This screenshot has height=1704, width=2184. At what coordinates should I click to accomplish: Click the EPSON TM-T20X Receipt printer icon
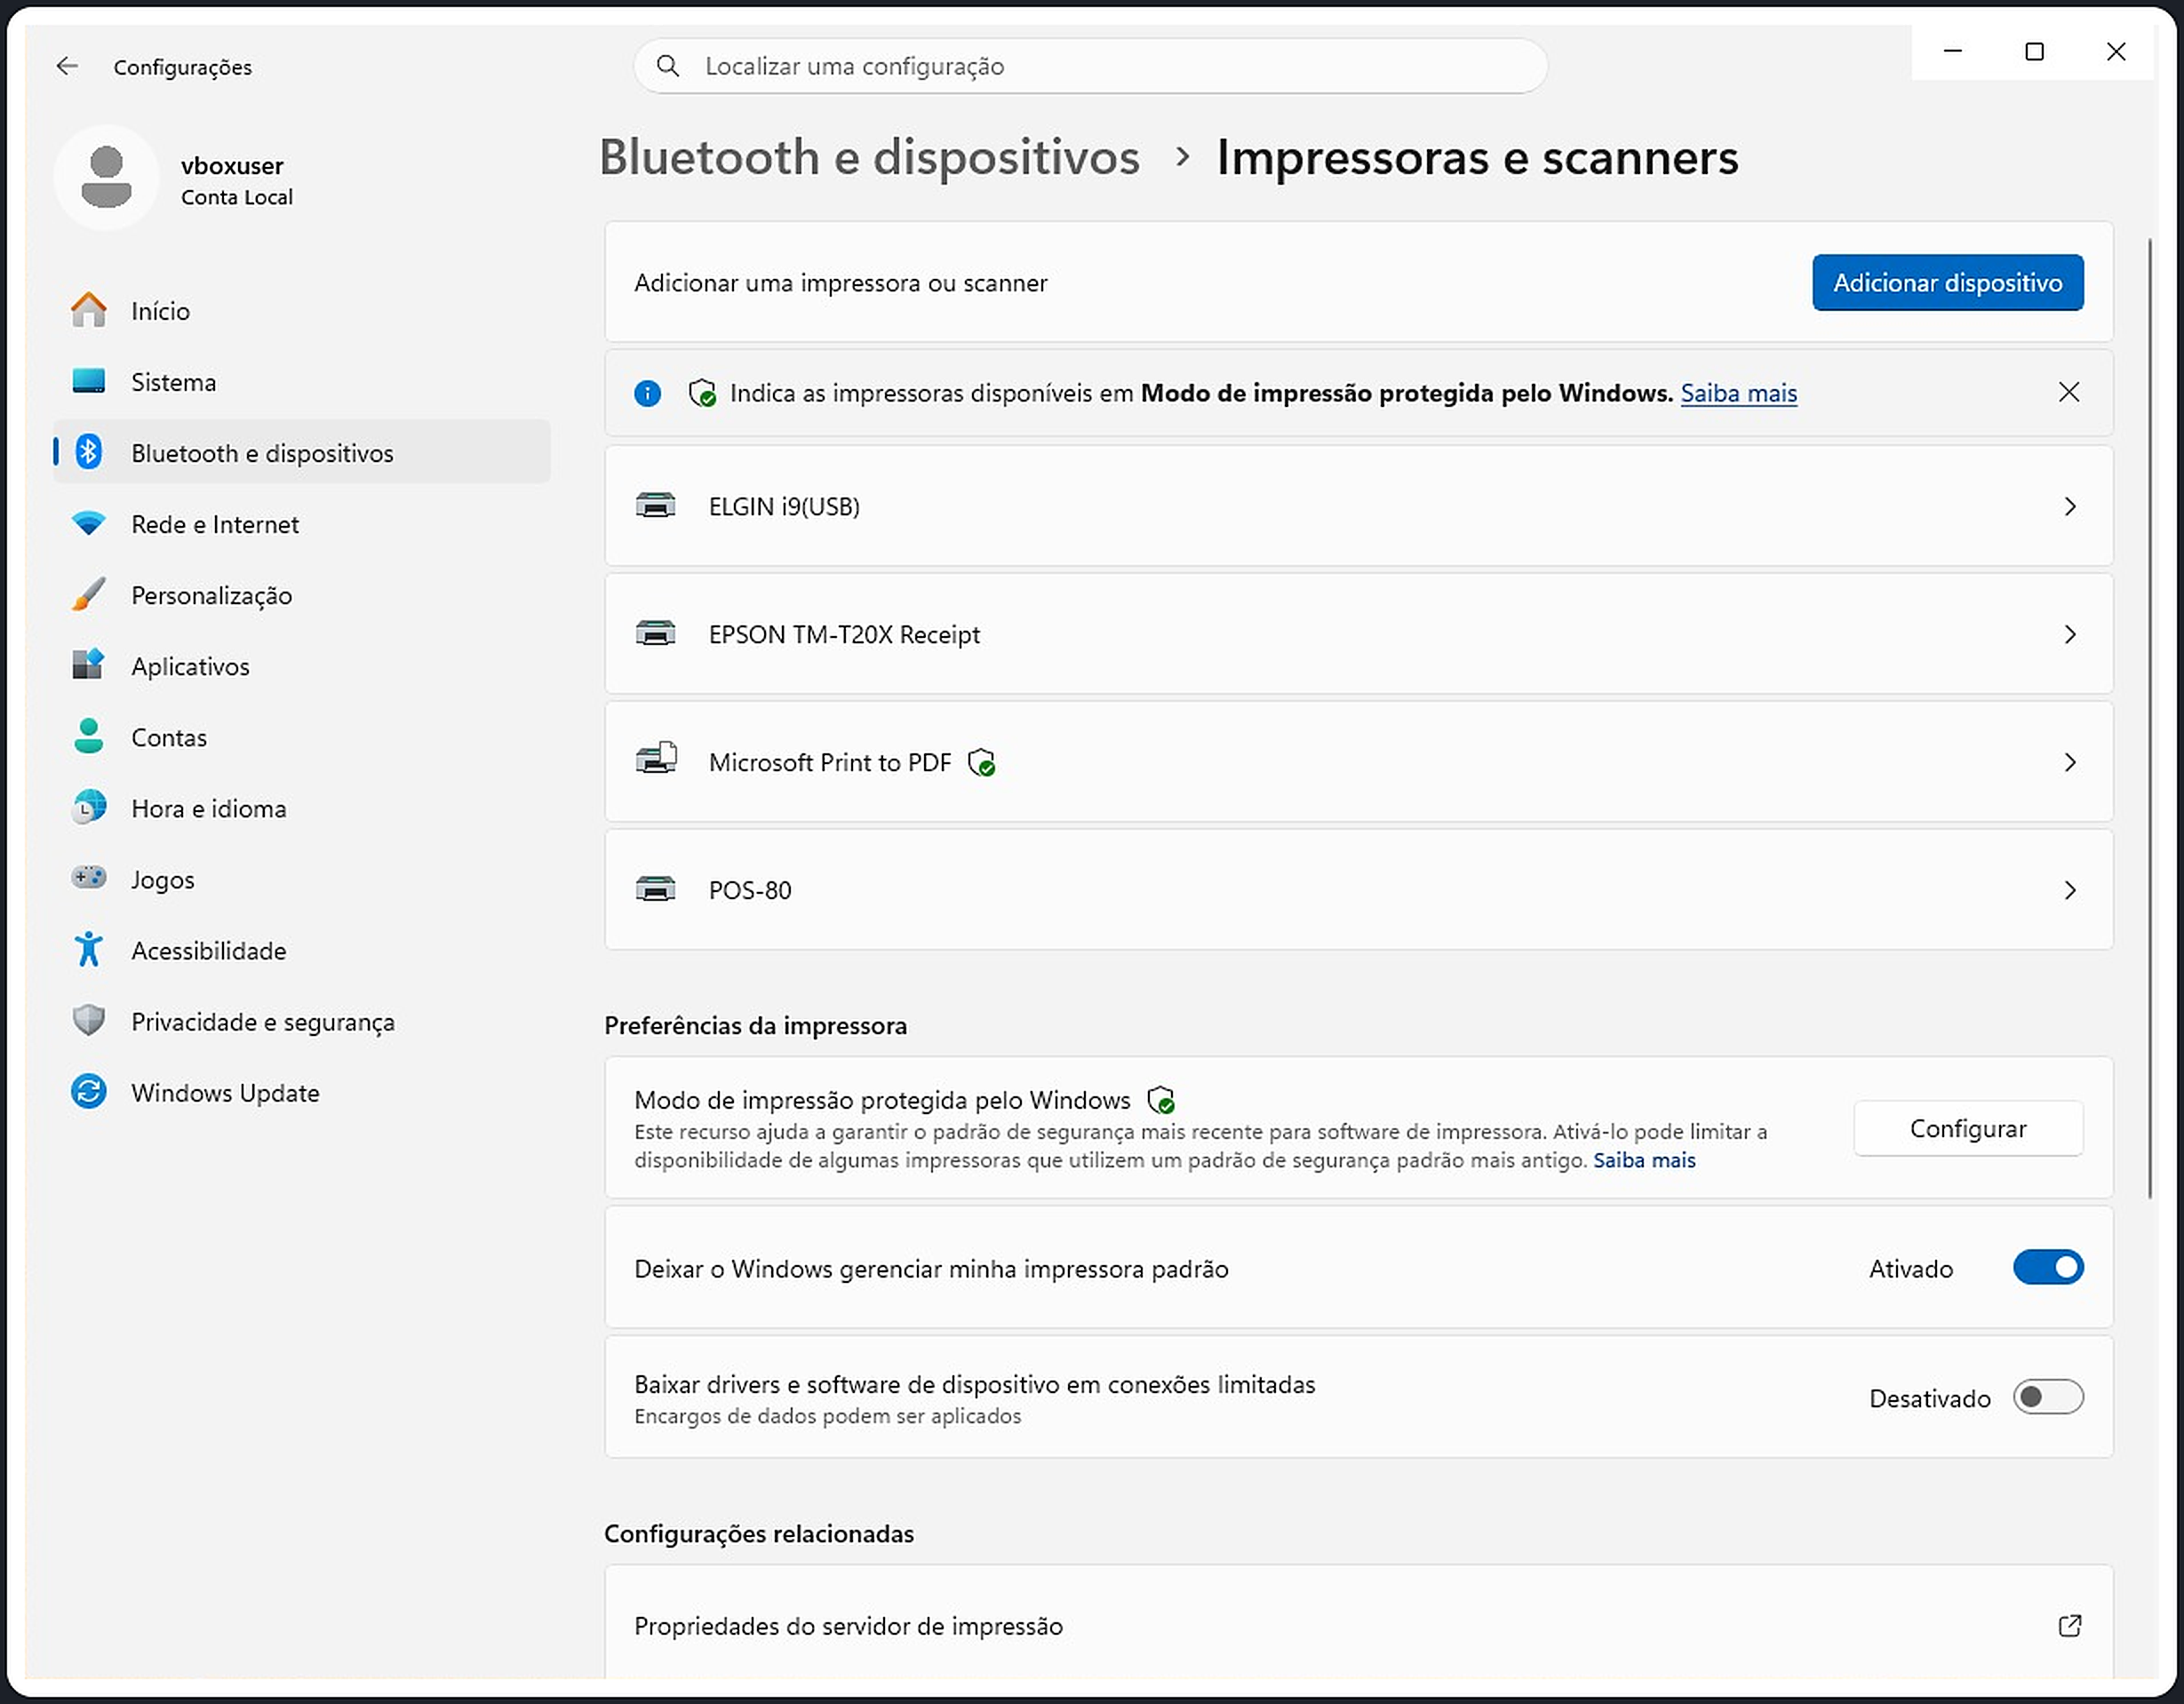click(x=656, y=634)
